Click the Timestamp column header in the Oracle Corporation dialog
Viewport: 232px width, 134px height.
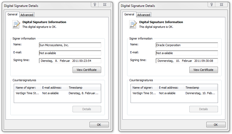coord(200,88)
